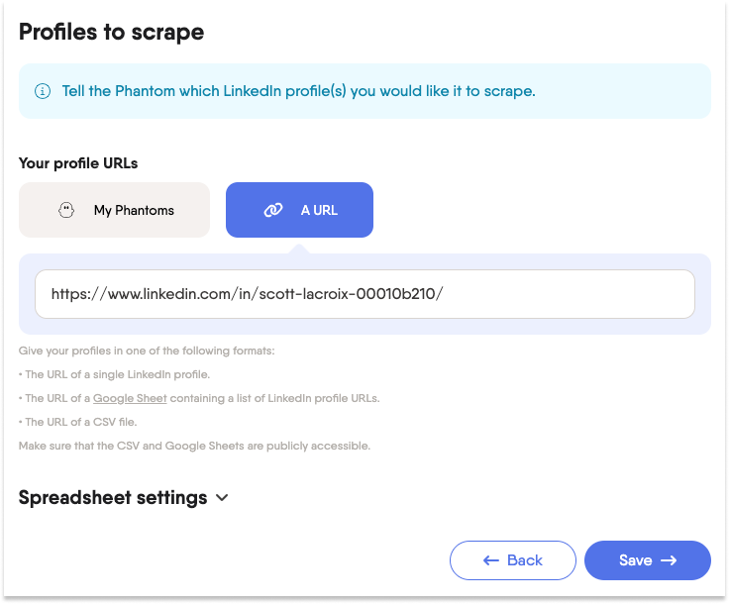Click the Tell the Phantom banner text
Image resolution: width=729 pixels, height=604 pixels.
coord(298,91)
